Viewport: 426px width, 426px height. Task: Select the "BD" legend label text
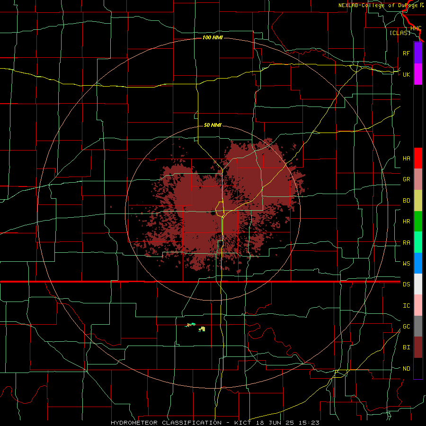(x=406, y=201)
